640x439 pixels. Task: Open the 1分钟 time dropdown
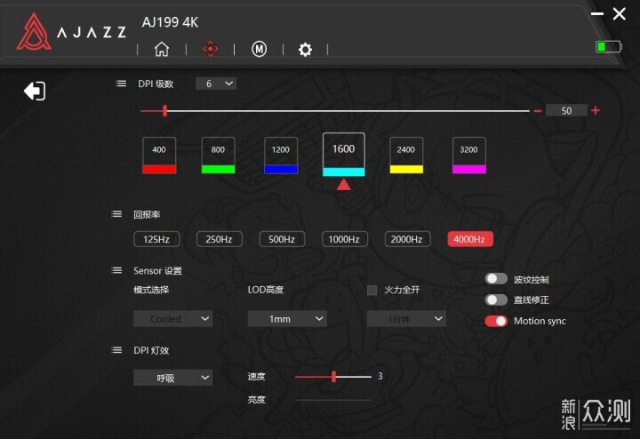[406, 319]
